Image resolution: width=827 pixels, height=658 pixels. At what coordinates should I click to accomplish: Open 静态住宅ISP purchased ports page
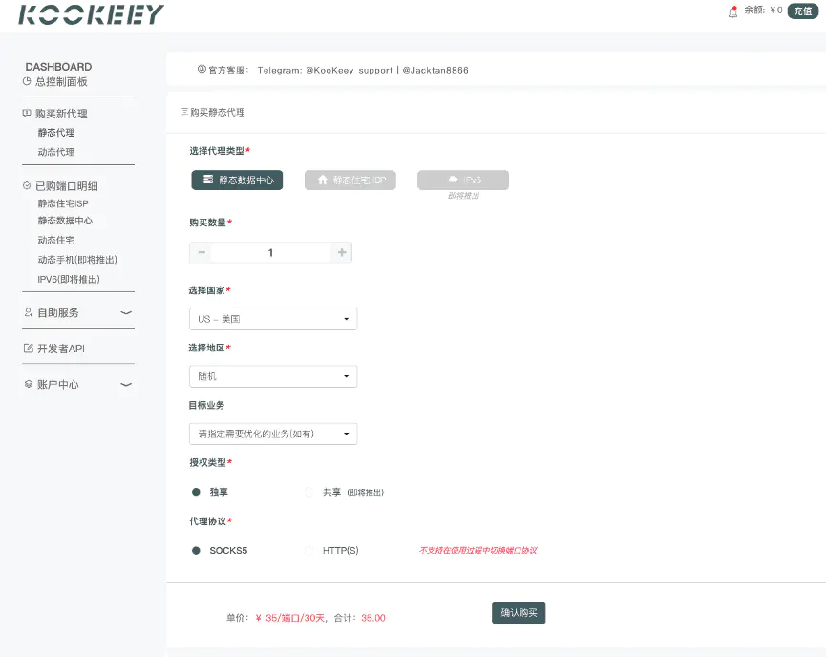coord(63,203)
